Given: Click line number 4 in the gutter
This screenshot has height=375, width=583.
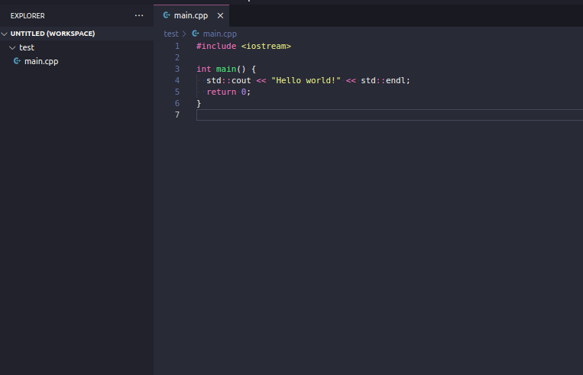Looking at the screenshot, I should pyautogui.click(x=177, y=81).
